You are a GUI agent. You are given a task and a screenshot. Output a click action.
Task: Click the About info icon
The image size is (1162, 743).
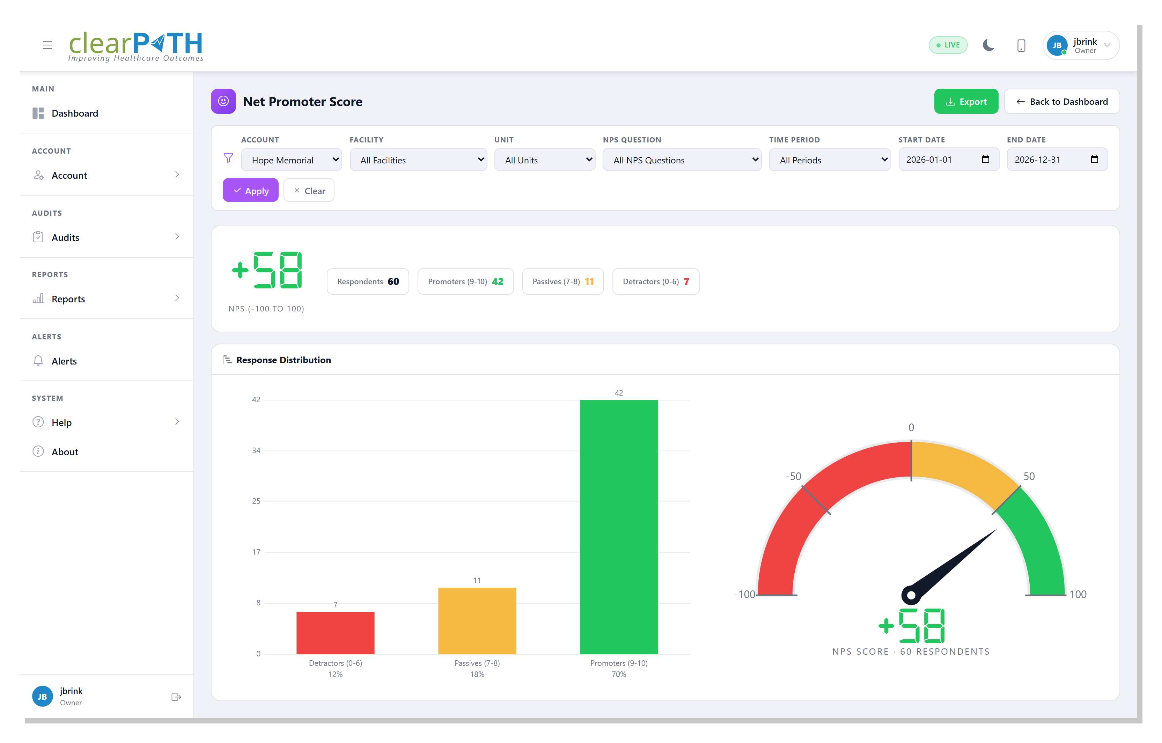pyautogui.click(x=38, y=451)
